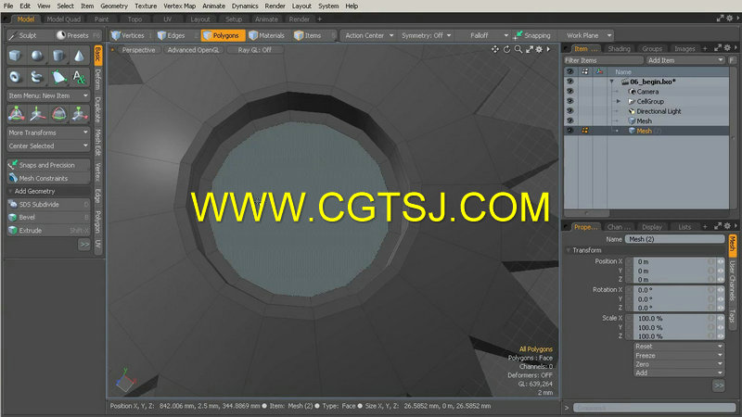The width and height of the screenshot is (742, 417).
Task: Click the Extrude tool button
Action: pos(48,231)
